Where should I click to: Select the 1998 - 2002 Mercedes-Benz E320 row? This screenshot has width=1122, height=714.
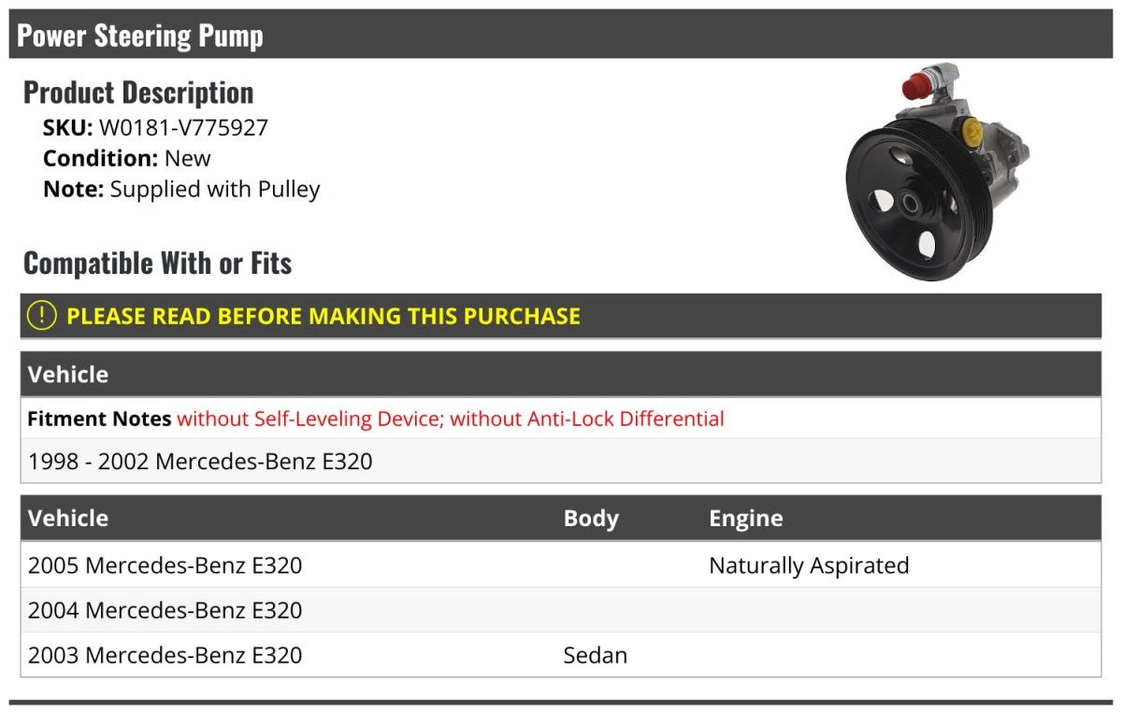[200, 461]
